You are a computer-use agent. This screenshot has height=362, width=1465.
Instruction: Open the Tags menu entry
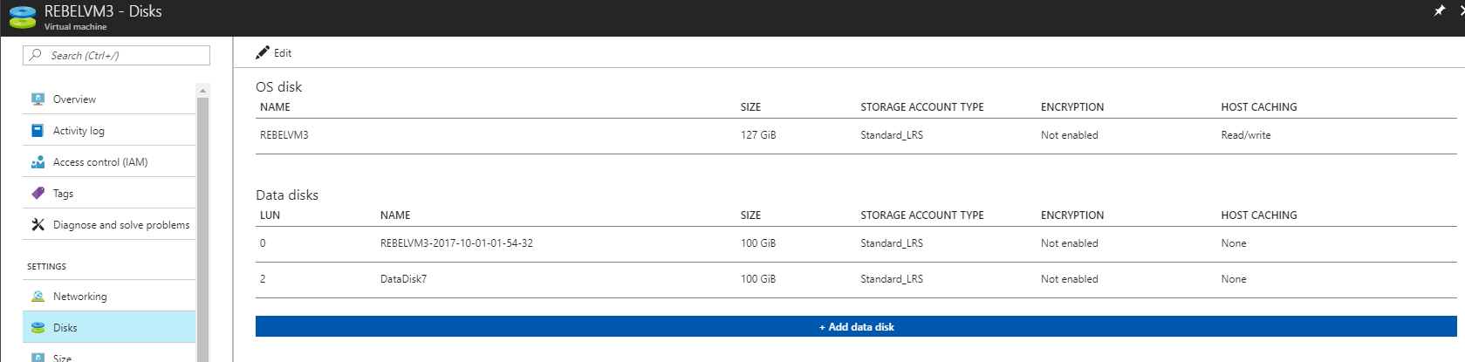[x=109, y=193]
